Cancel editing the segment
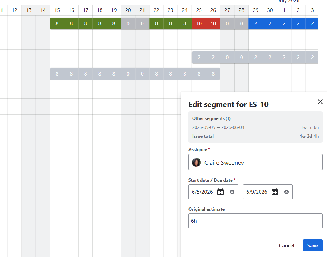Image resolution: width=327 pixels, height=257 pixels. click(286, 245)
